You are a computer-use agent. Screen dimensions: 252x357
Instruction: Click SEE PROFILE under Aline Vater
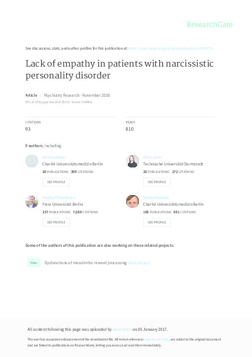point(157,182)
